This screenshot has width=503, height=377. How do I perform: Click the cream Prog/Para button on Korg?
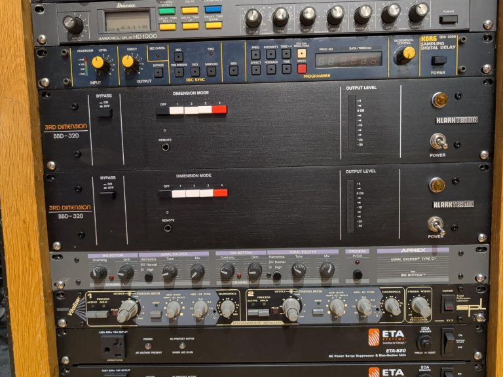tap(301, 53)
